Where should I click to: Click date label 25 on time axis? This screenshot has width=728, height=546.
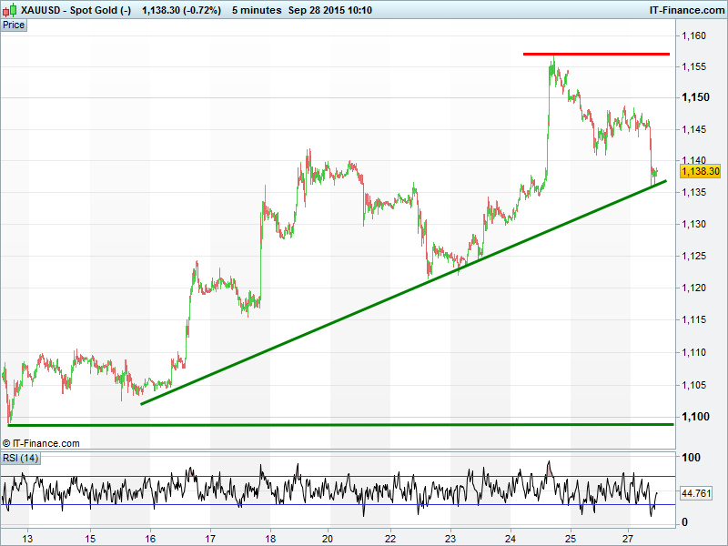571,539
